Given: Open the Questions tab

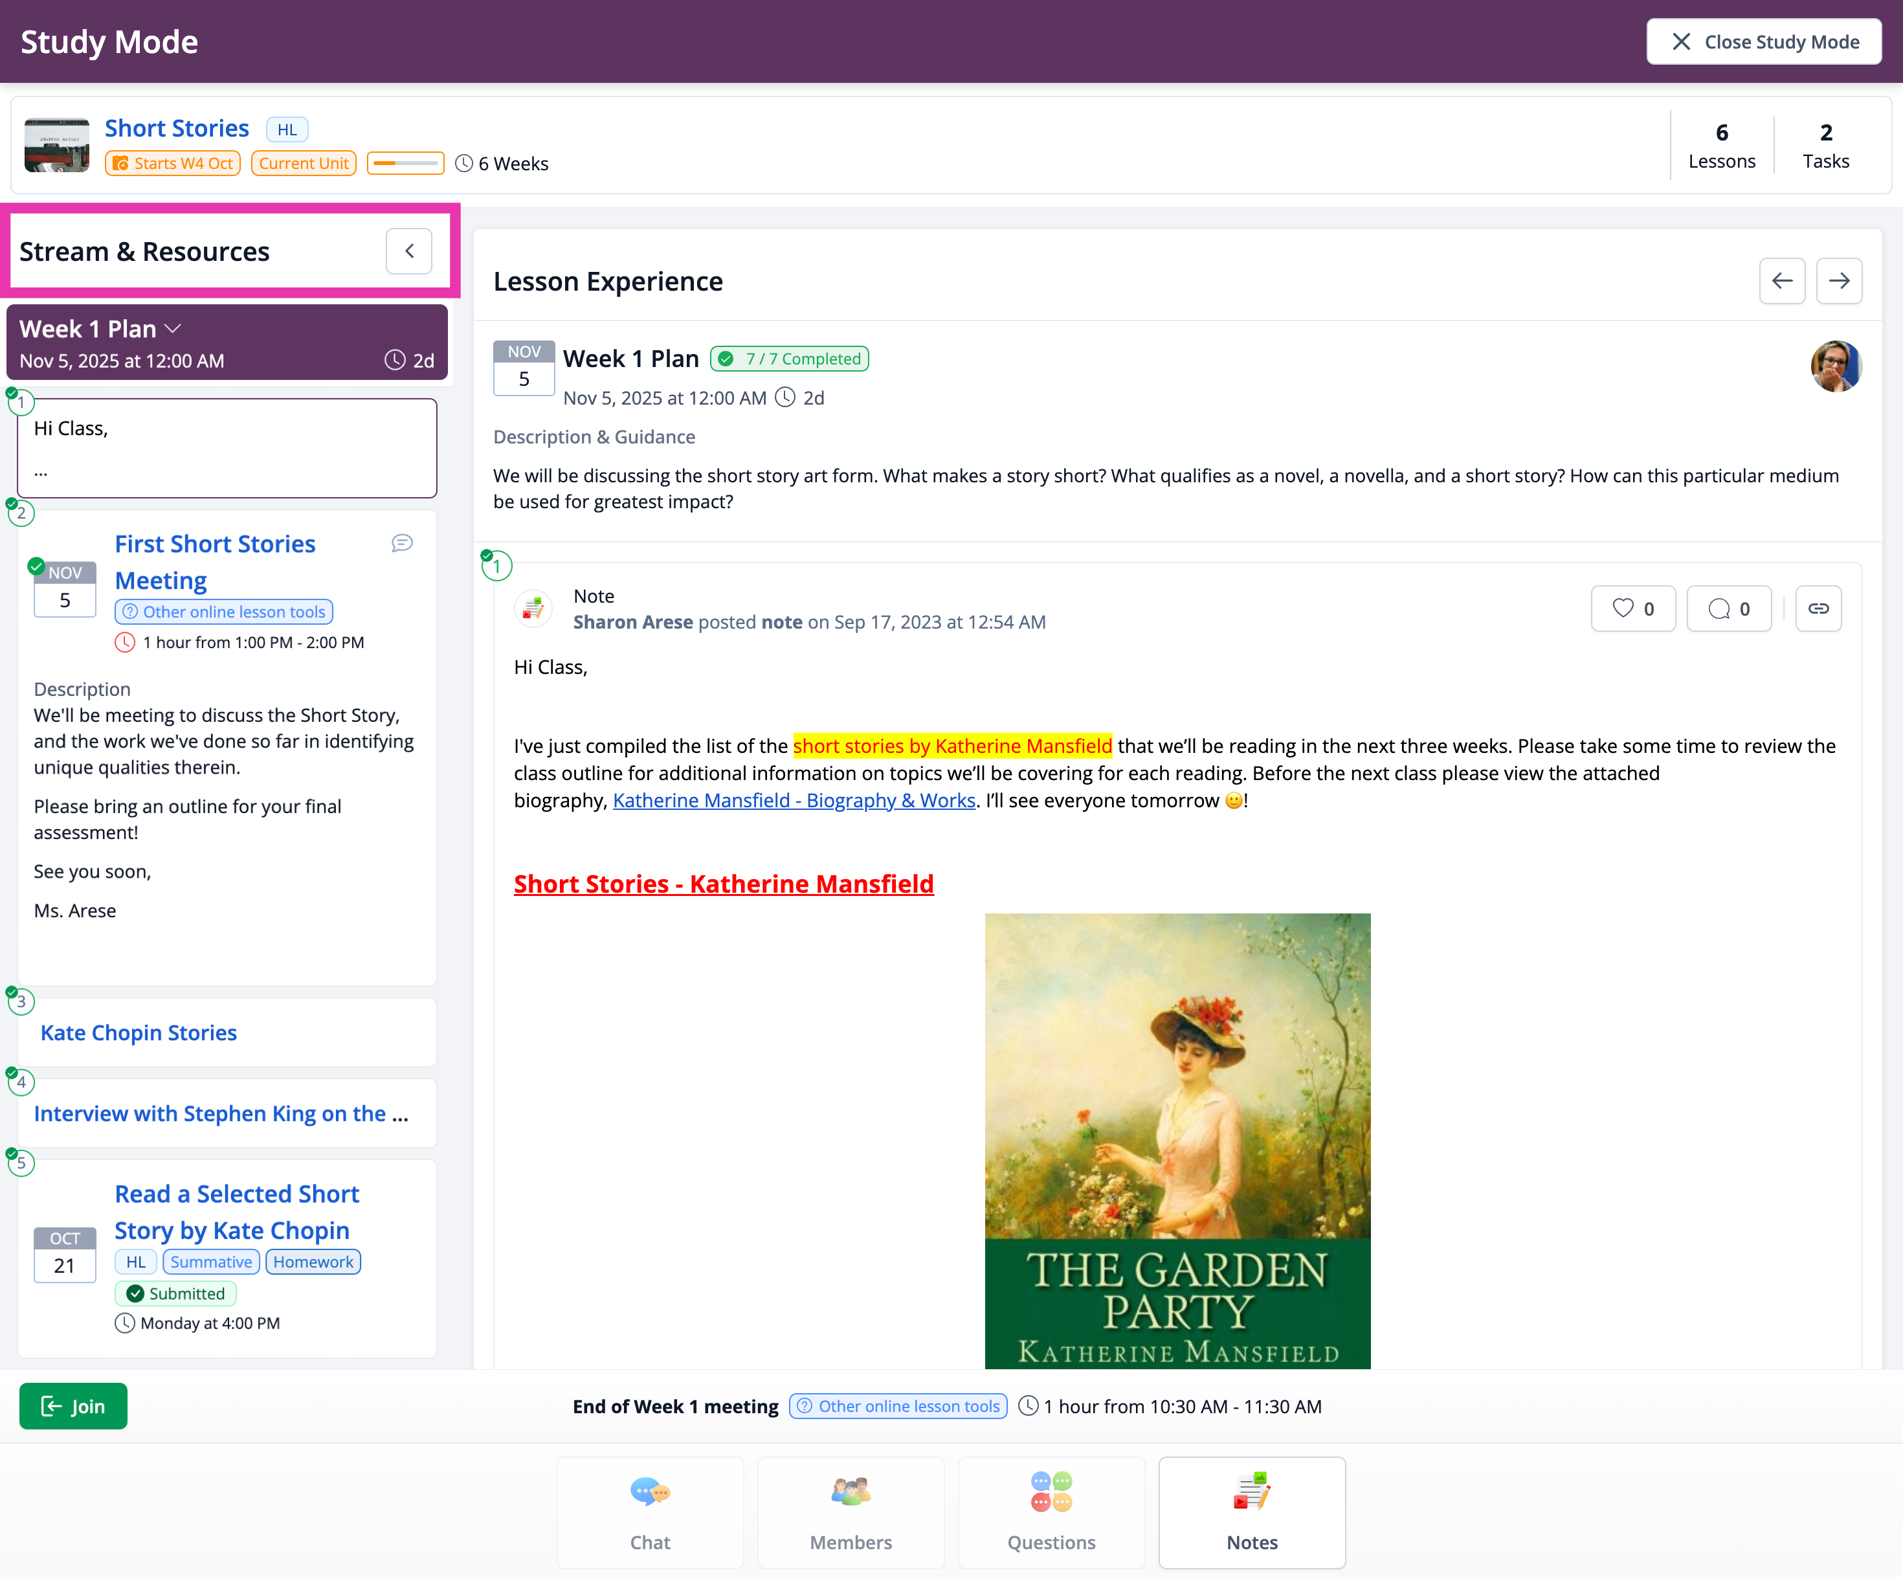Looking at the screenshot, I should [1051, 1512].
